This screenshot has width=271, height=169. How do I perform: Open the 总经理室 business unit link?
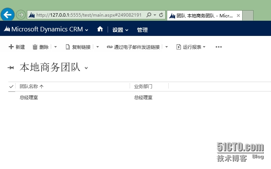143,98
